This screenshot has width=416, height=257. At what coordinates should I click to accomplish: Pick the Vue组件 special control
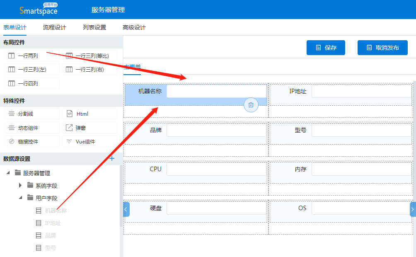pos(89,141)
